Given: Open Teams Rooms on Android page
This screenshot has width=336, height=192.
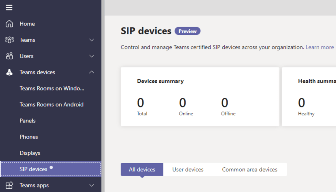Looking at the screenshot, I should click(x=52, y=105).
